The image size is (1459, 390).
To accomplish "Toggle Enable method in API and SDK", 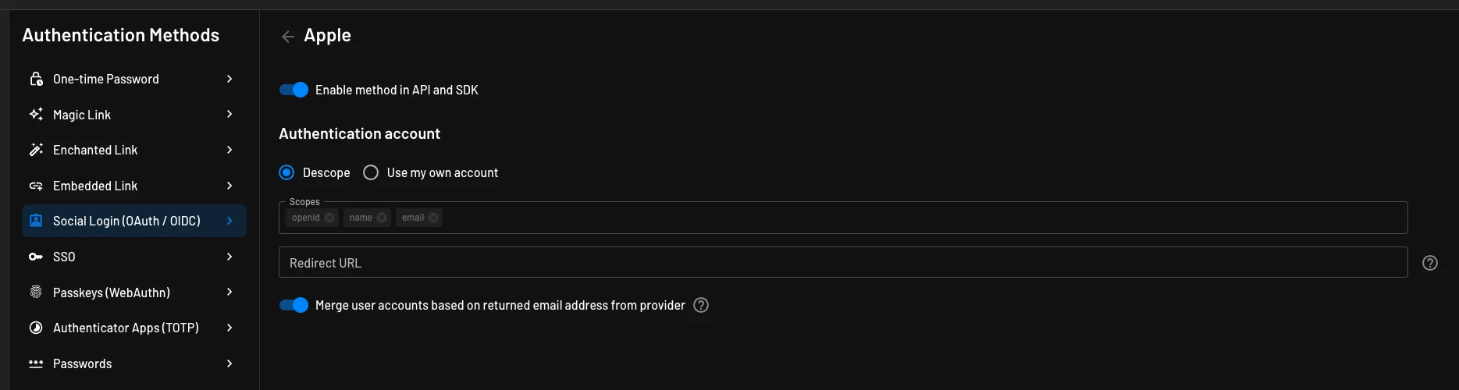I will coord(294,90).
